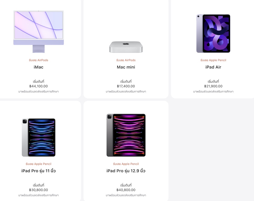Click the ฿21,900.00 iPad Air price

pyautogui.click(x=213, y=86)
